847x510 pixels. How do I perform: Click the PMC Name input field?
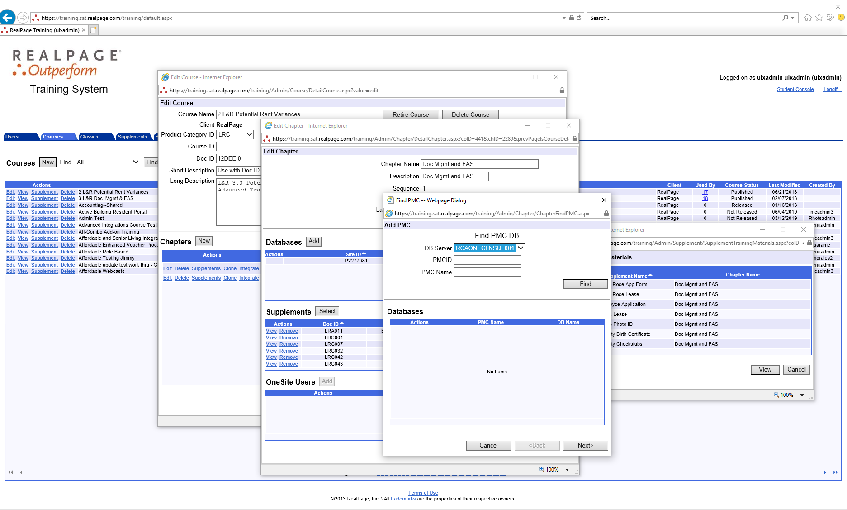coord(487,272)
